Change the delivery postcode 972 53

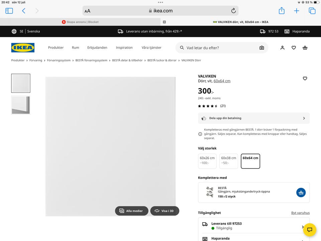[269, 31]
